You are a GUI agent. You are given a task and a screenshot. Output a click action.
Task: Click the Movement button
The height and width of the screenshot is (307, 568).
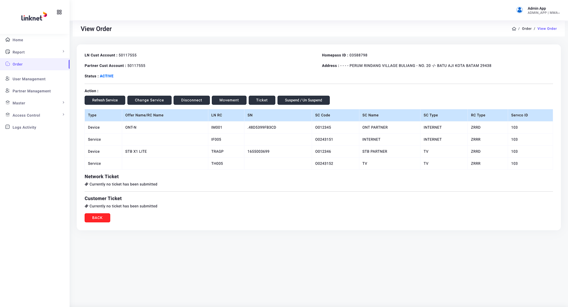point(229,100)
